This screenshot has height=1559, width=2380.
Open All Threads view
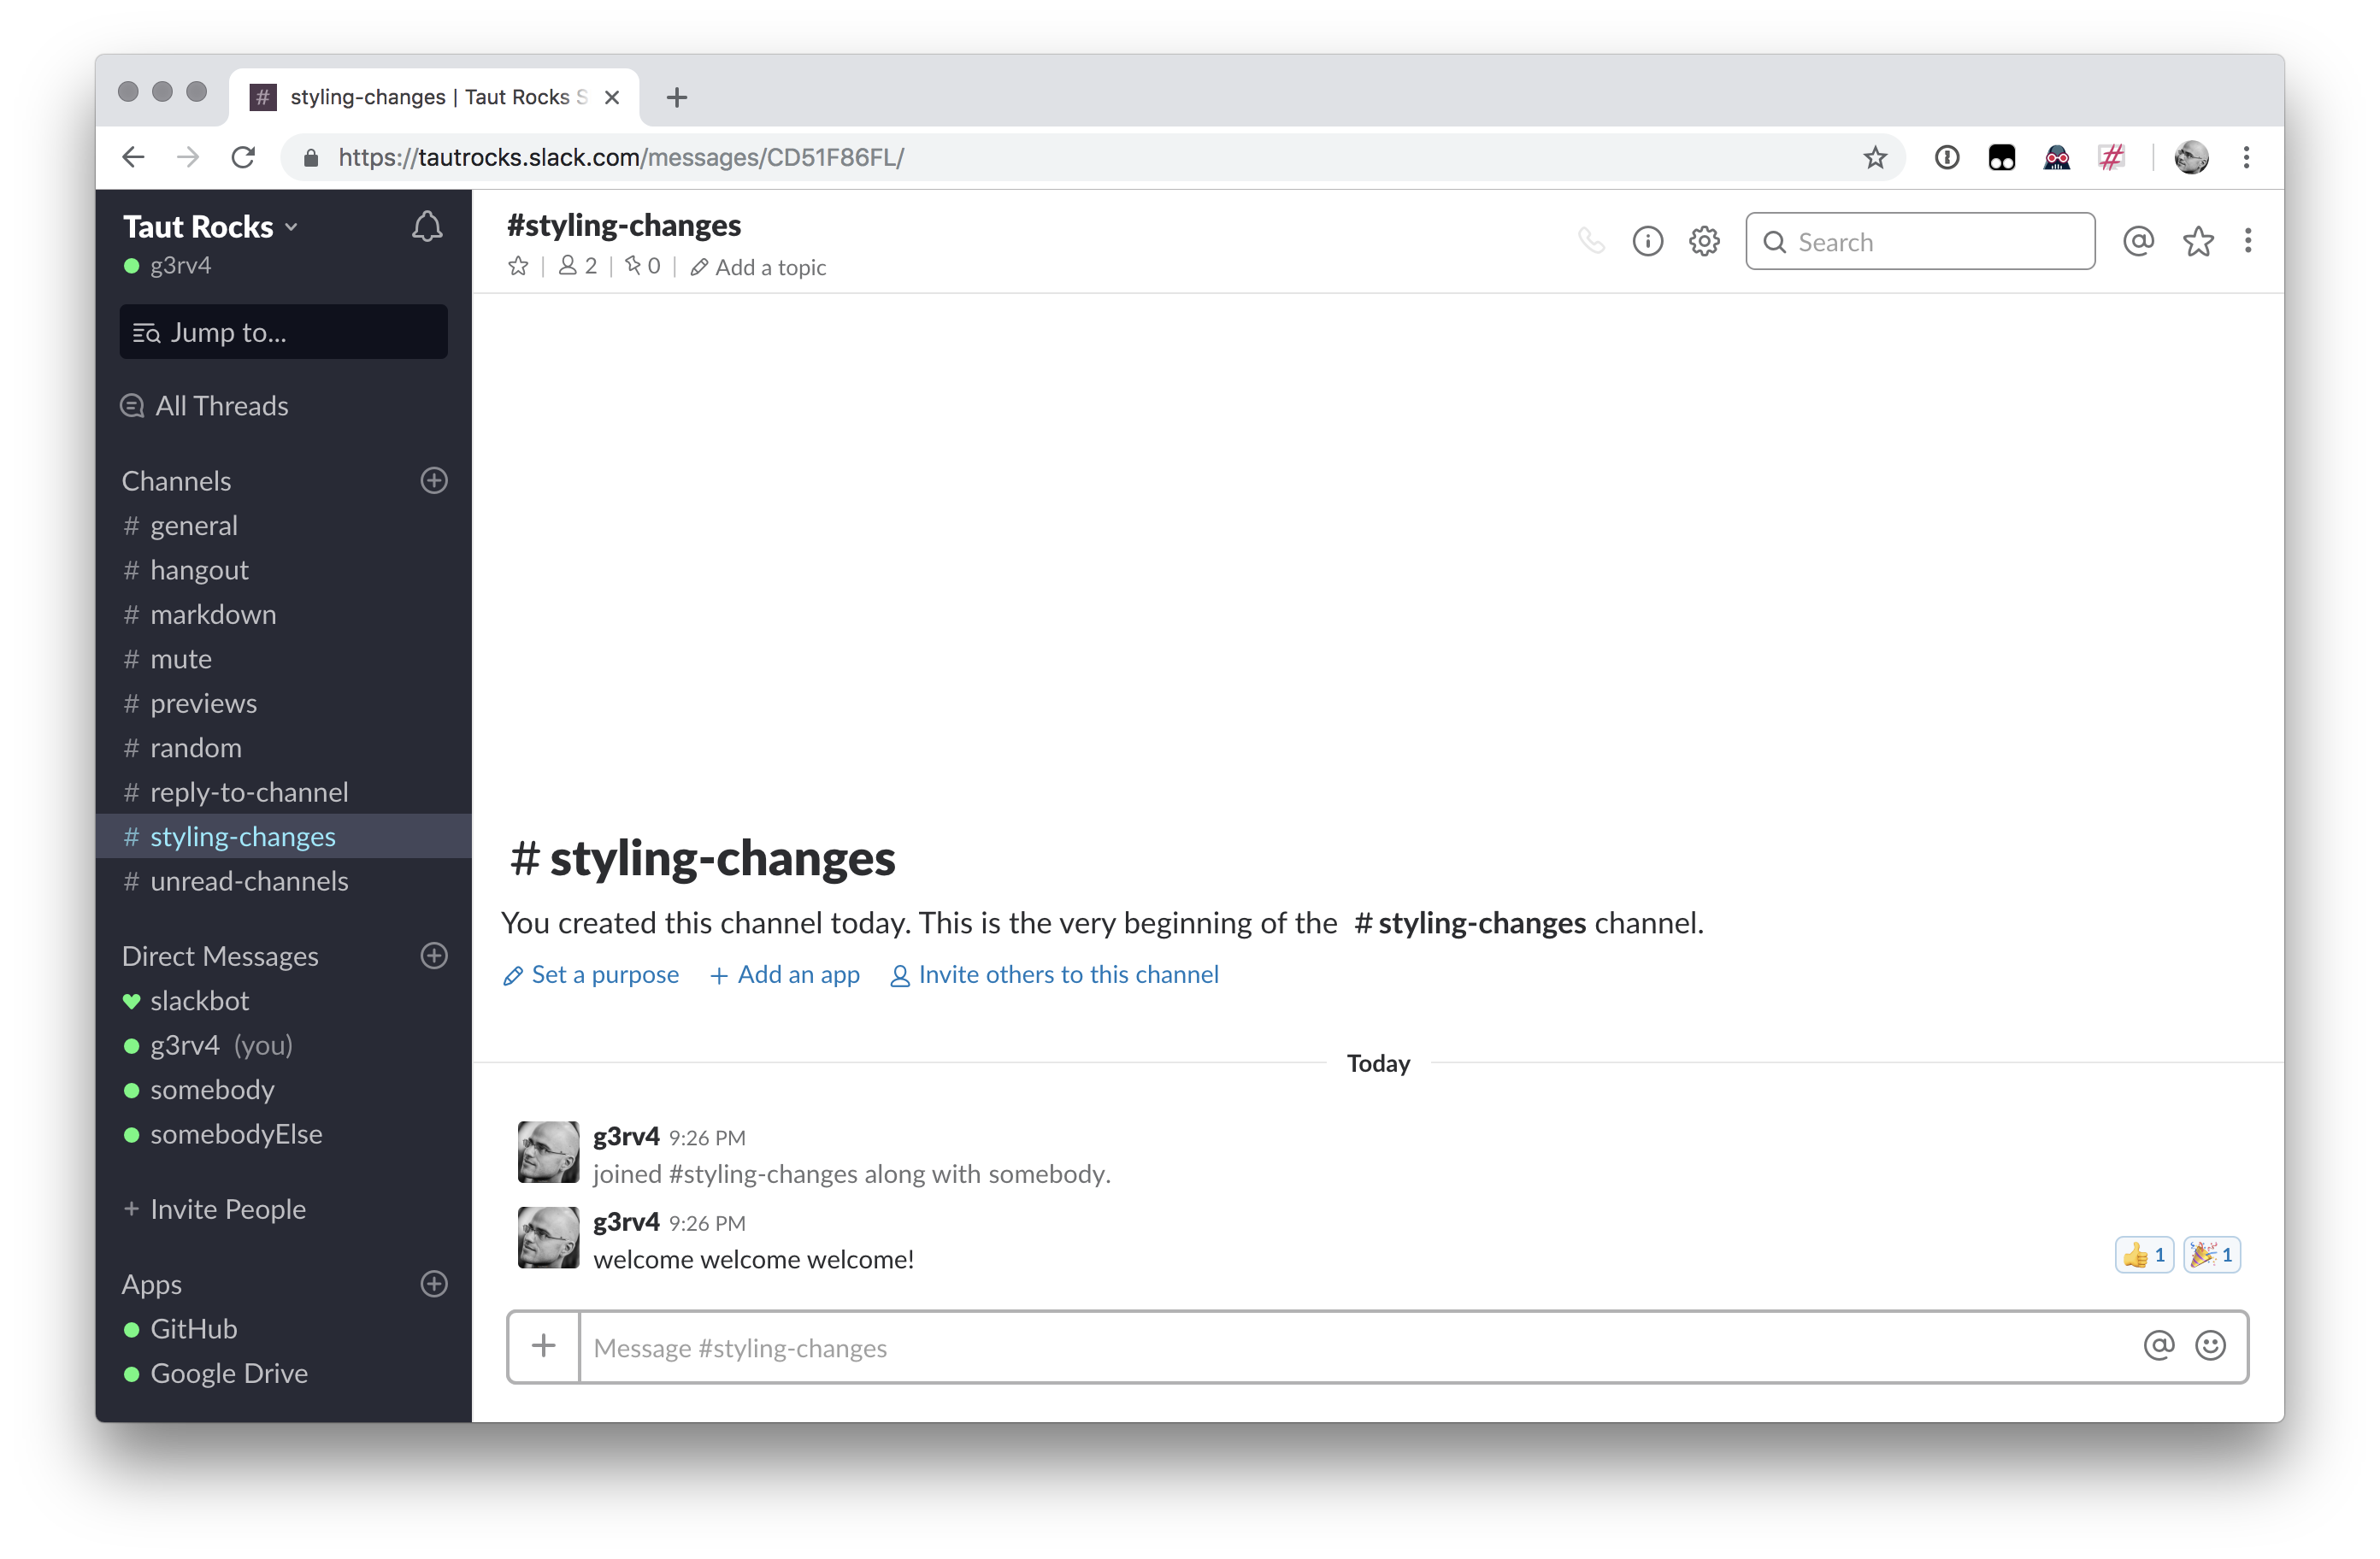(204, 406)
